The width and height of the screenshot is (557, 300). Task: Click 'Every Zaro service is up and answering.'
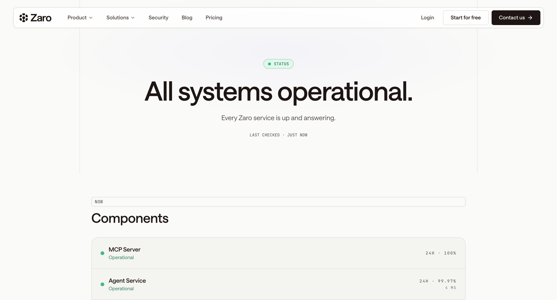[278, 118]
